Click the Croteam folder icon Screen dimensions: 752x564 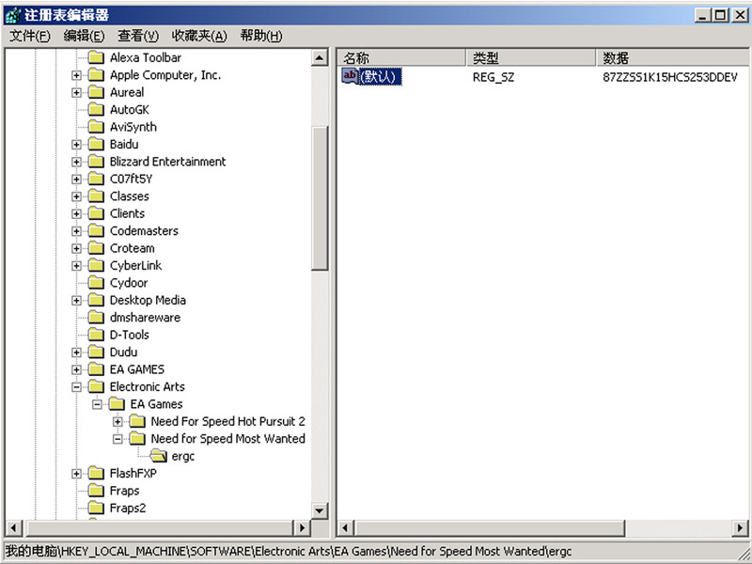(x=97, y=248)
